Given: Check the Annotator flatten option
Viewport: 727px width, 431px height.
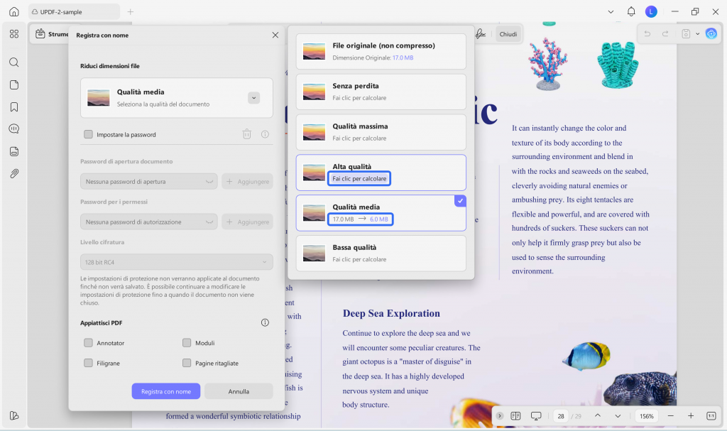Looking at the screenshot, I should click(88, 343).
